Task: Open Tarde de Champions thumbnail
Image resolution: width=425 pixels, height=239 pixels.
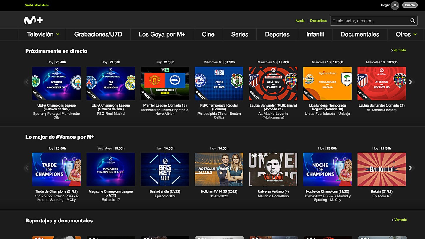Action: [x=56, y=169]
